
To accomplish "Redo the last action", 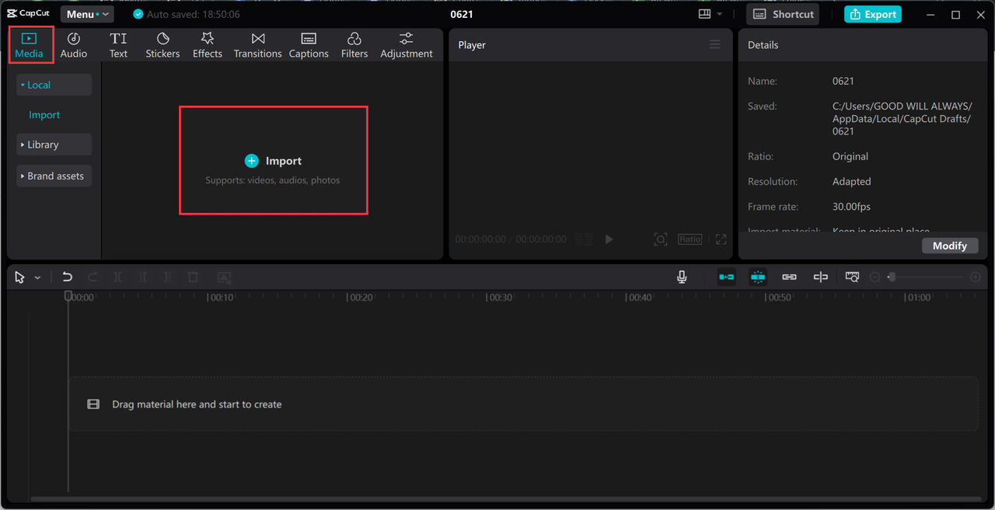I will [x=93, y=277].
